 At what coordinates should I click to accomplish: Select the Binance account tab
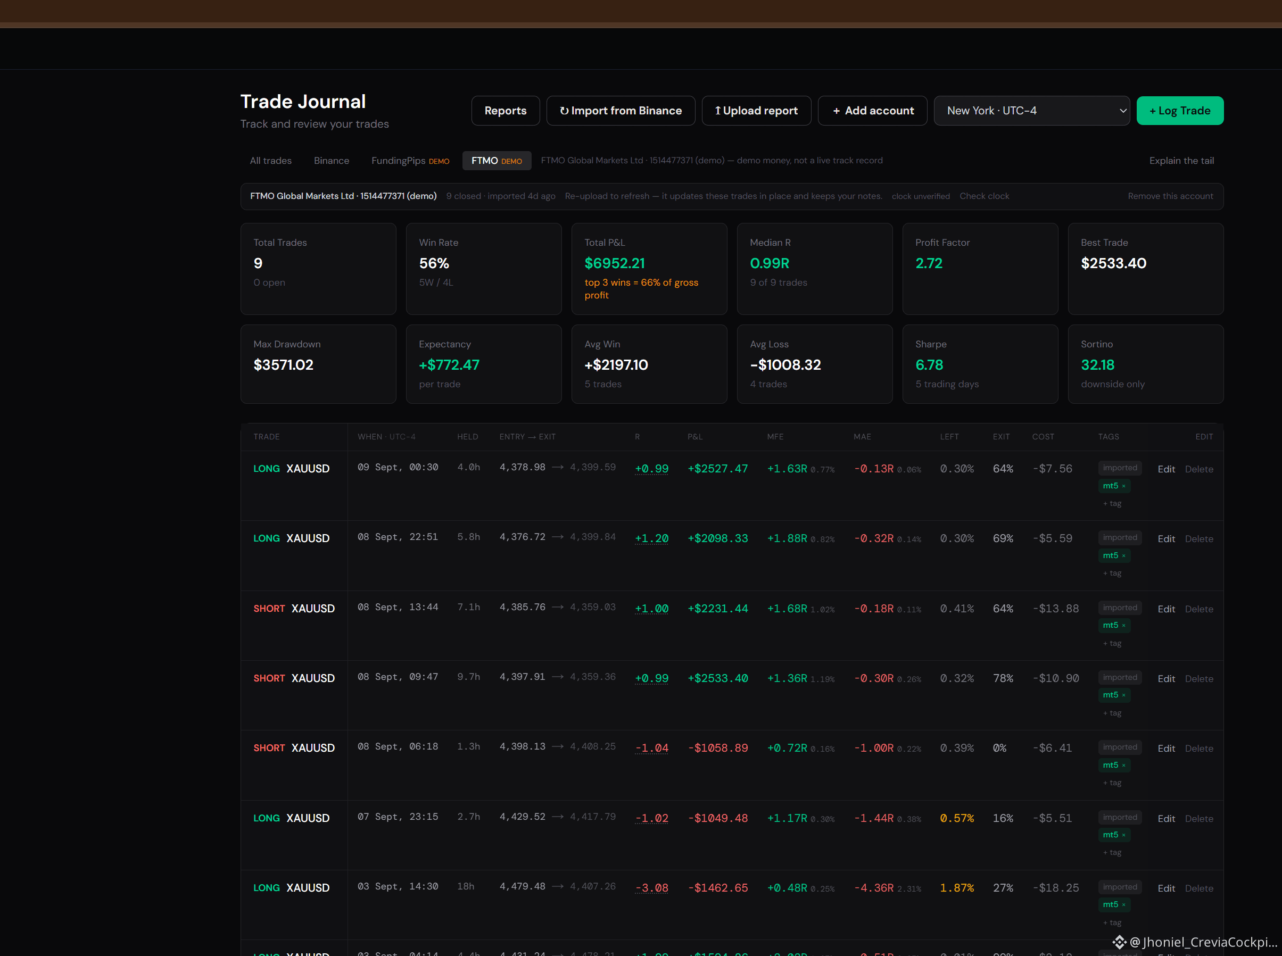332,161
